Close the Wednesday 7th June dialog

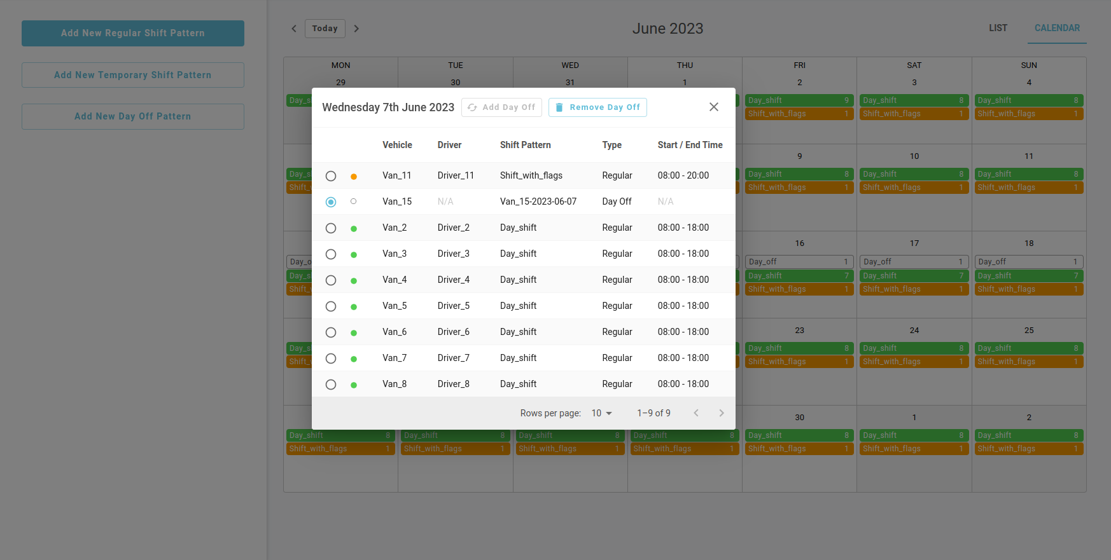coord(713,107)
